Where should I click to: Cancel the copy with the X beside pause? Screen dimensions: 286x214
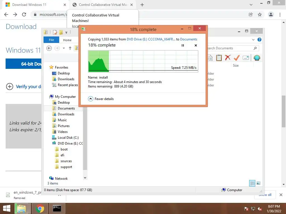(x=196, y=45)
